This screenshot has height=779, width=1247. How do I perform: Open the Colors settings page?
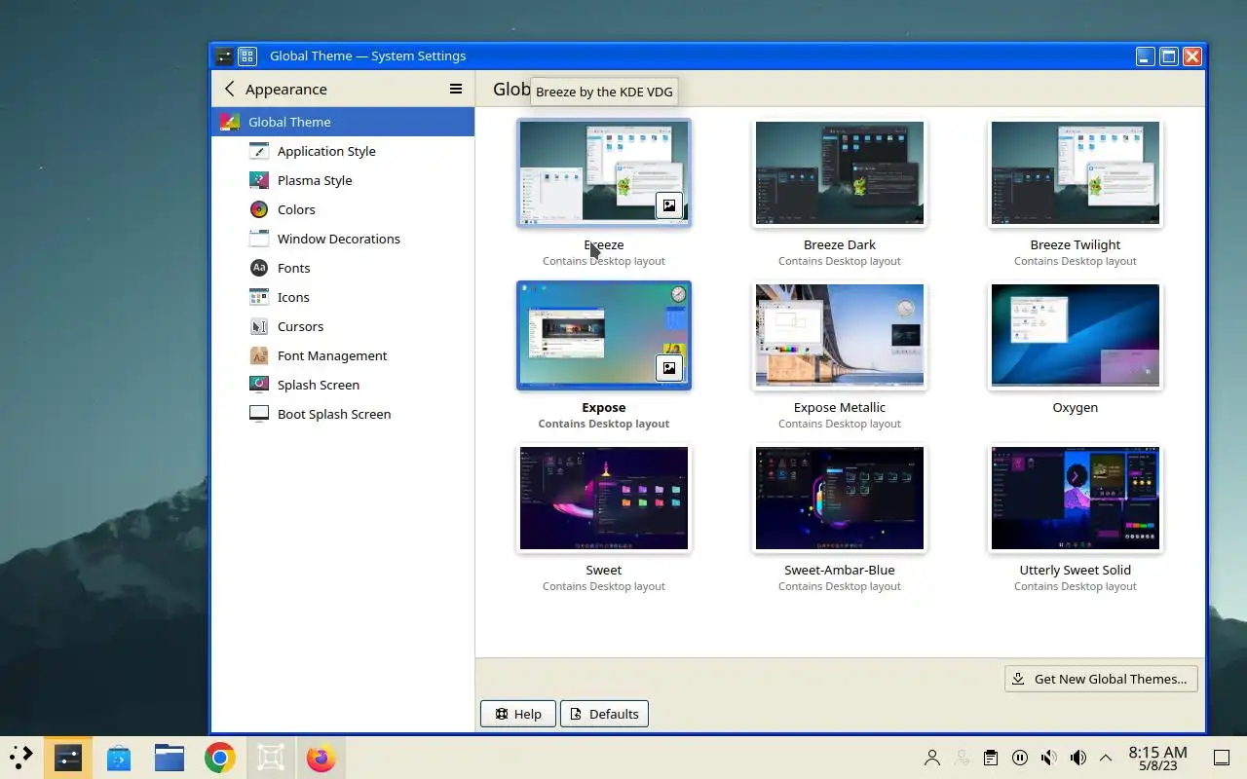(x=343, y=209)
